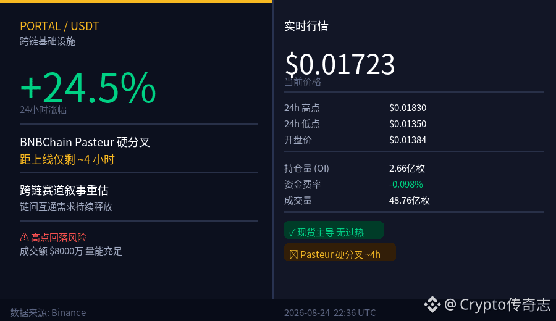556x321 pixels.
Task: Click the opening price $0.01384
Action: click(408, 140)
